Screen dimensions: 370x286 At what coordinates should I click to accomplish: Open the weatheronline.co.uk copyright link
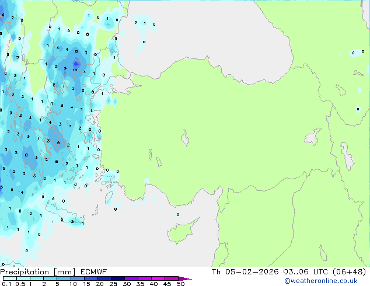[320, 281]
